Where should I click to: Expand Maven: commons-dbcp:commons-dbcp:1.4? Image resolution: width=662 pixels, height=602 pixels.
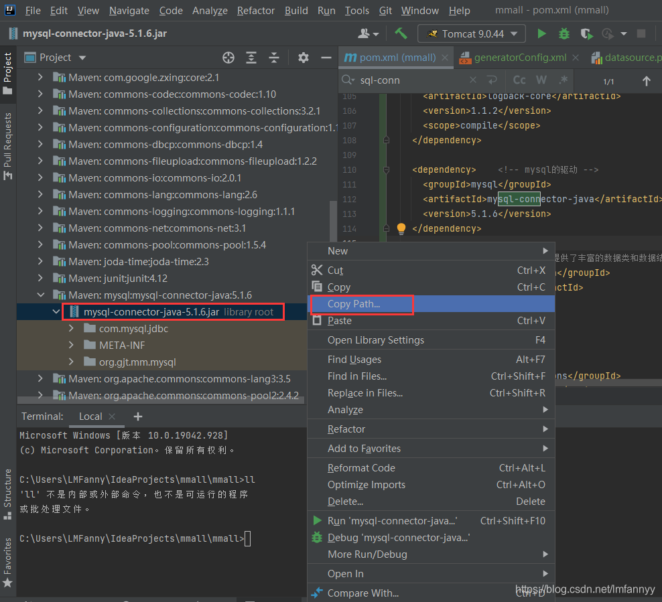pyautogui.click(x=40, y=144)
